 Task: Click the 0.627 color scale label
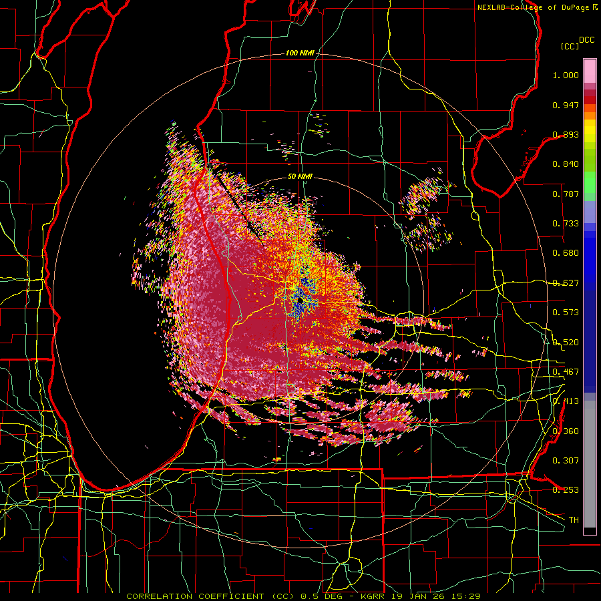click(566, 283)
